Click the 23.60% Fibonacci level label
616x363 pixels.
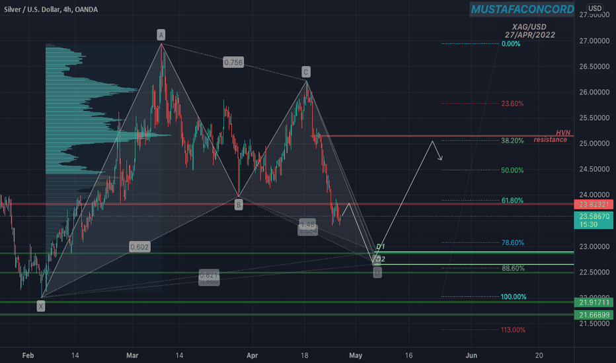[512, 104]
